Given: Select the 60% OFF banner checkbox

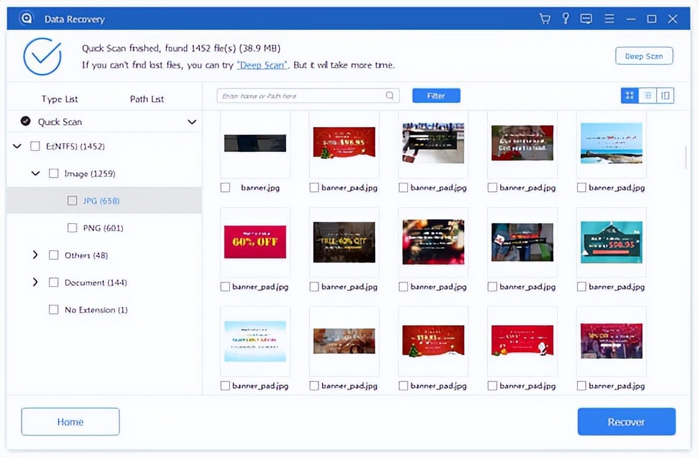Looking at the screenshot, I should tap(226, 287).
